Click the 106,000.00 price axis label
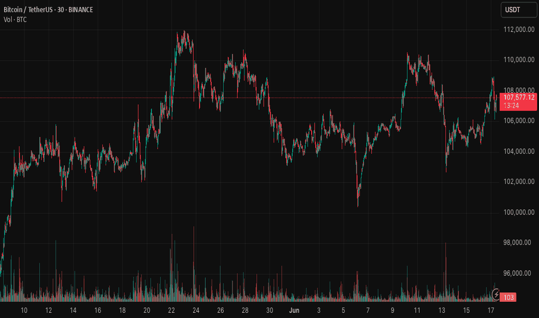This screenshot has width=539, height=318. click(x=519, y=121)
